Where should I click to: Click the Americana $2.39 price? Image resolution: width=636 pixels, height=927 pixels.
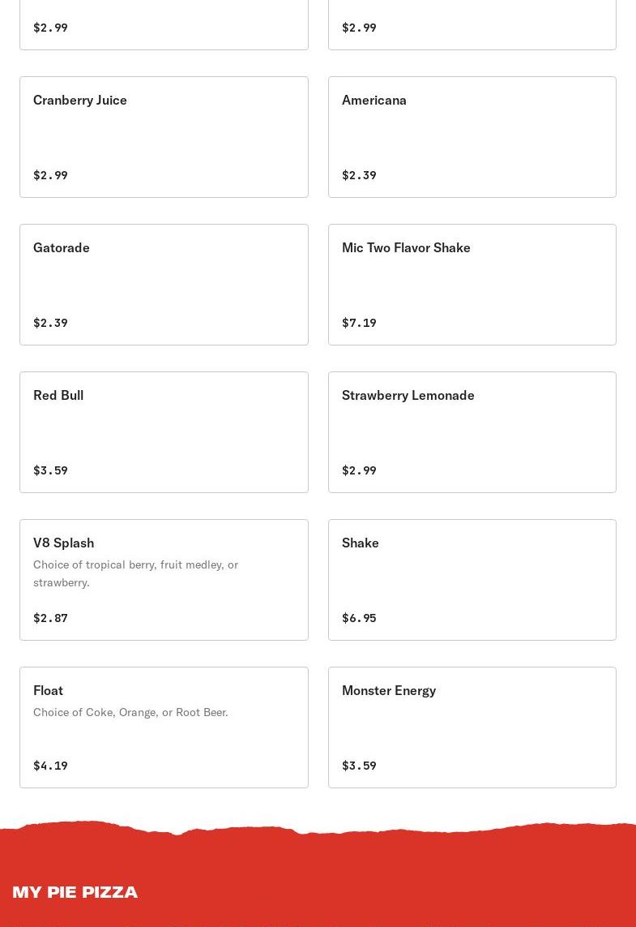tap(359, 175)
